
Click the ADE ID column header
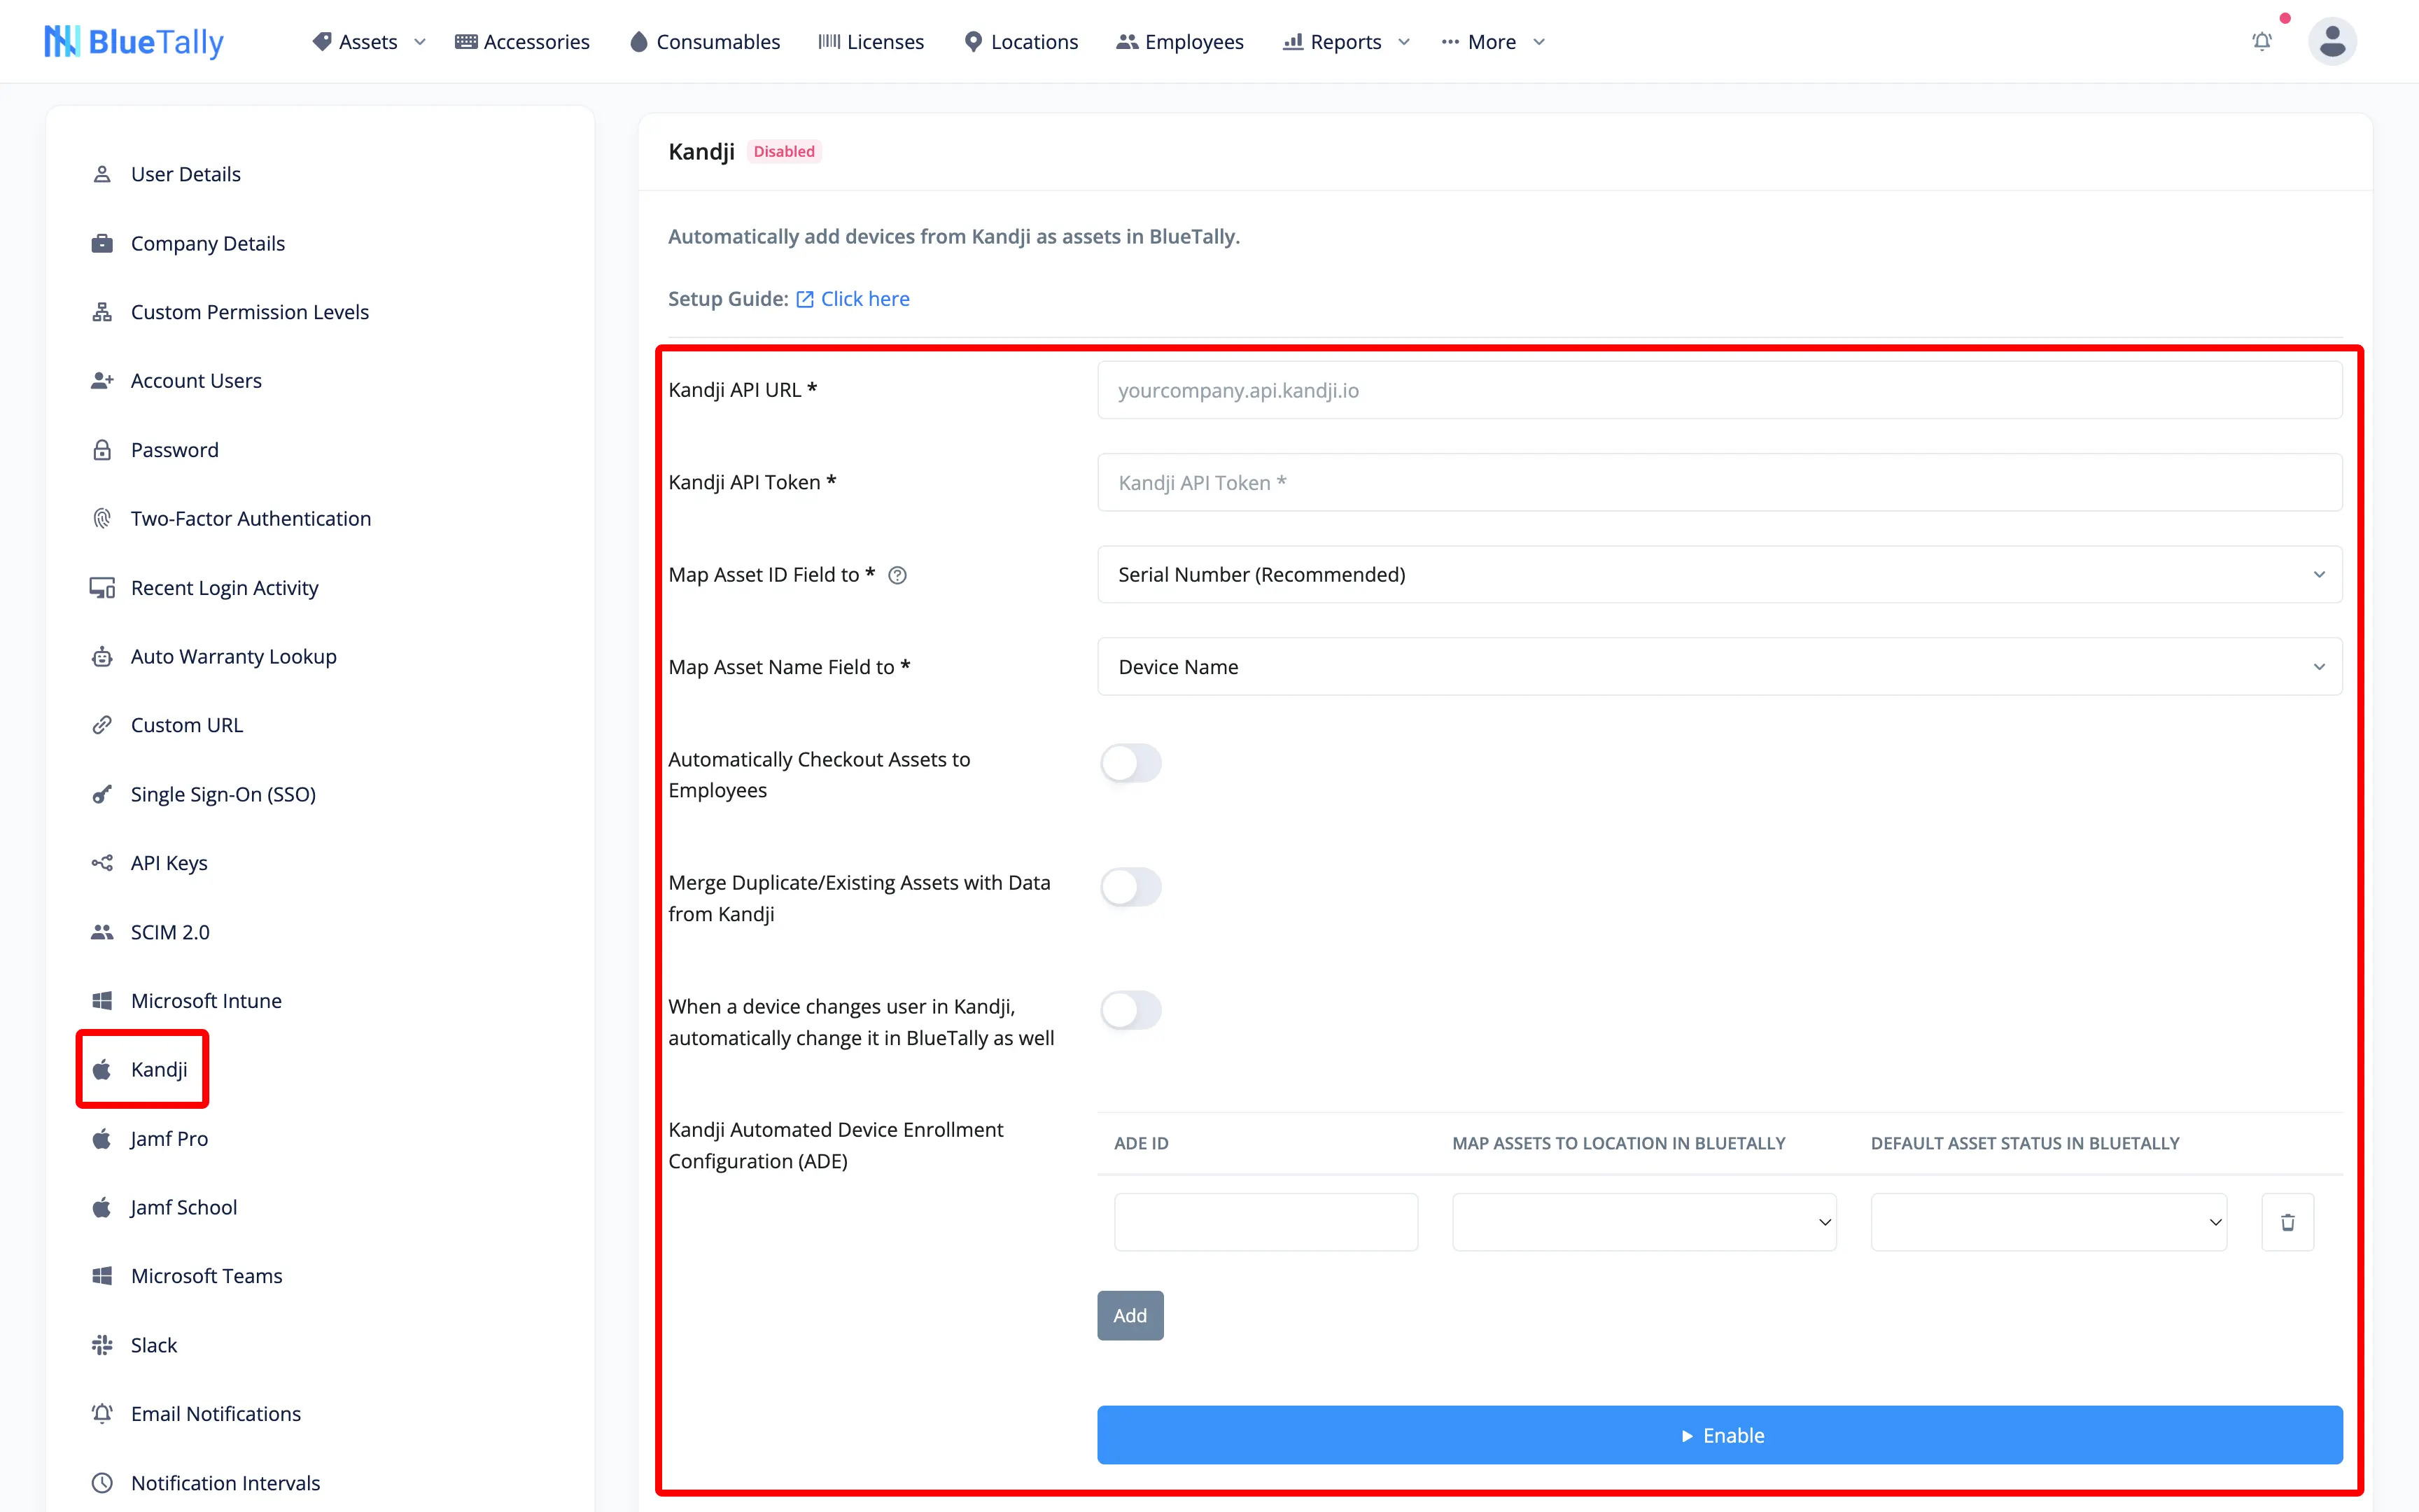point(1142,1143)
